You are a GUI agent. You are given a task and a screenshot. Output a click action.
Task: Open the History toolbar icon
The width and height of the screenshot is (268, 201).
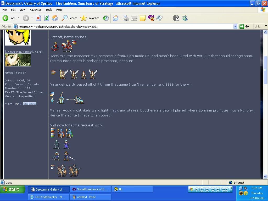[106, 18]
